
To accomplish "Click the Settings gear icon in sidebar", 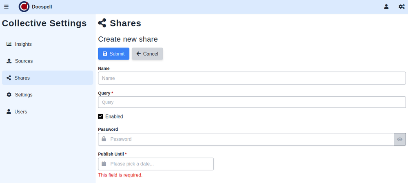I will tap(9, 95).
